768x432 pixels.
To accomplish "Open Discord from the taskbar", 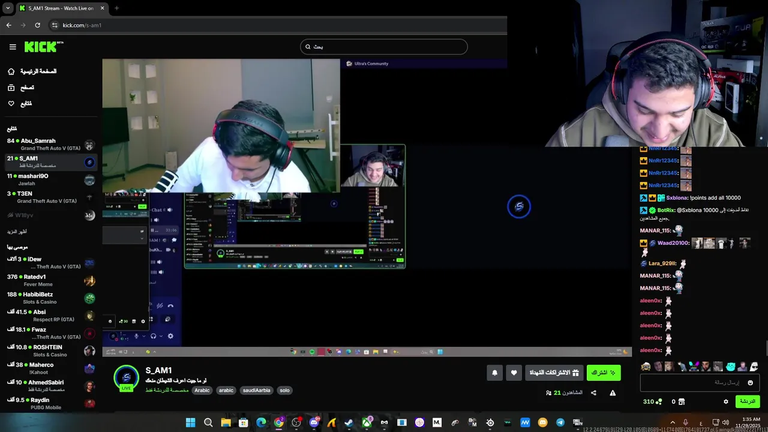I will pyautogui.click(x=314, y=422).
